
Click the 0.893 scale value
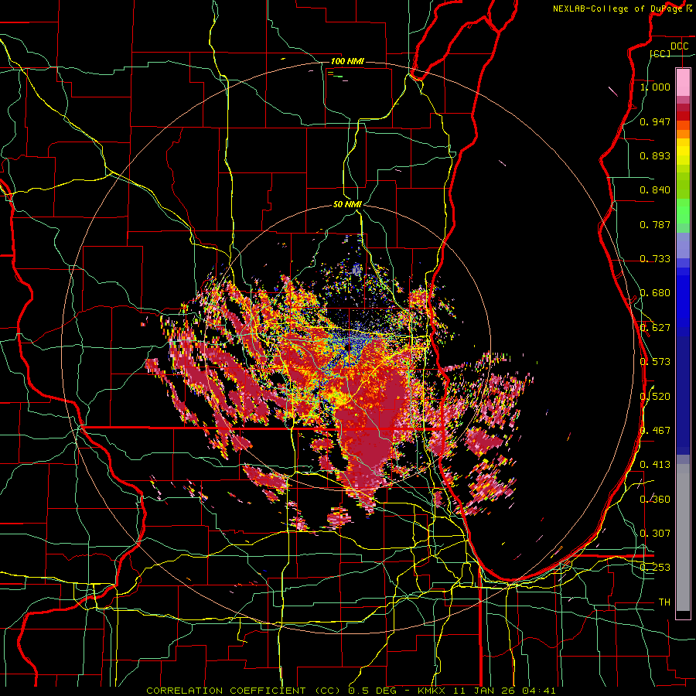pos(655,155)
